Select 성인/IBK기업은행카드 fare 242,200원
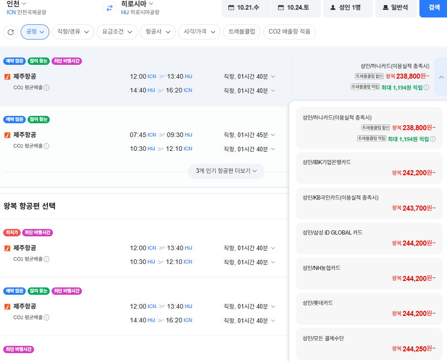 coord(369,168)
